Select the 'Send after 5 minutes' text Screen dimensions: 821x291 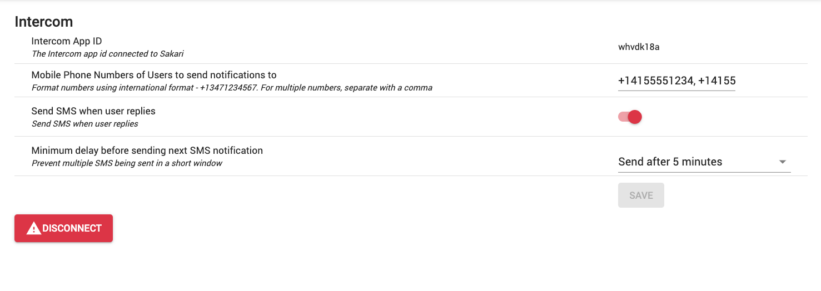click(x=670, y=162)
